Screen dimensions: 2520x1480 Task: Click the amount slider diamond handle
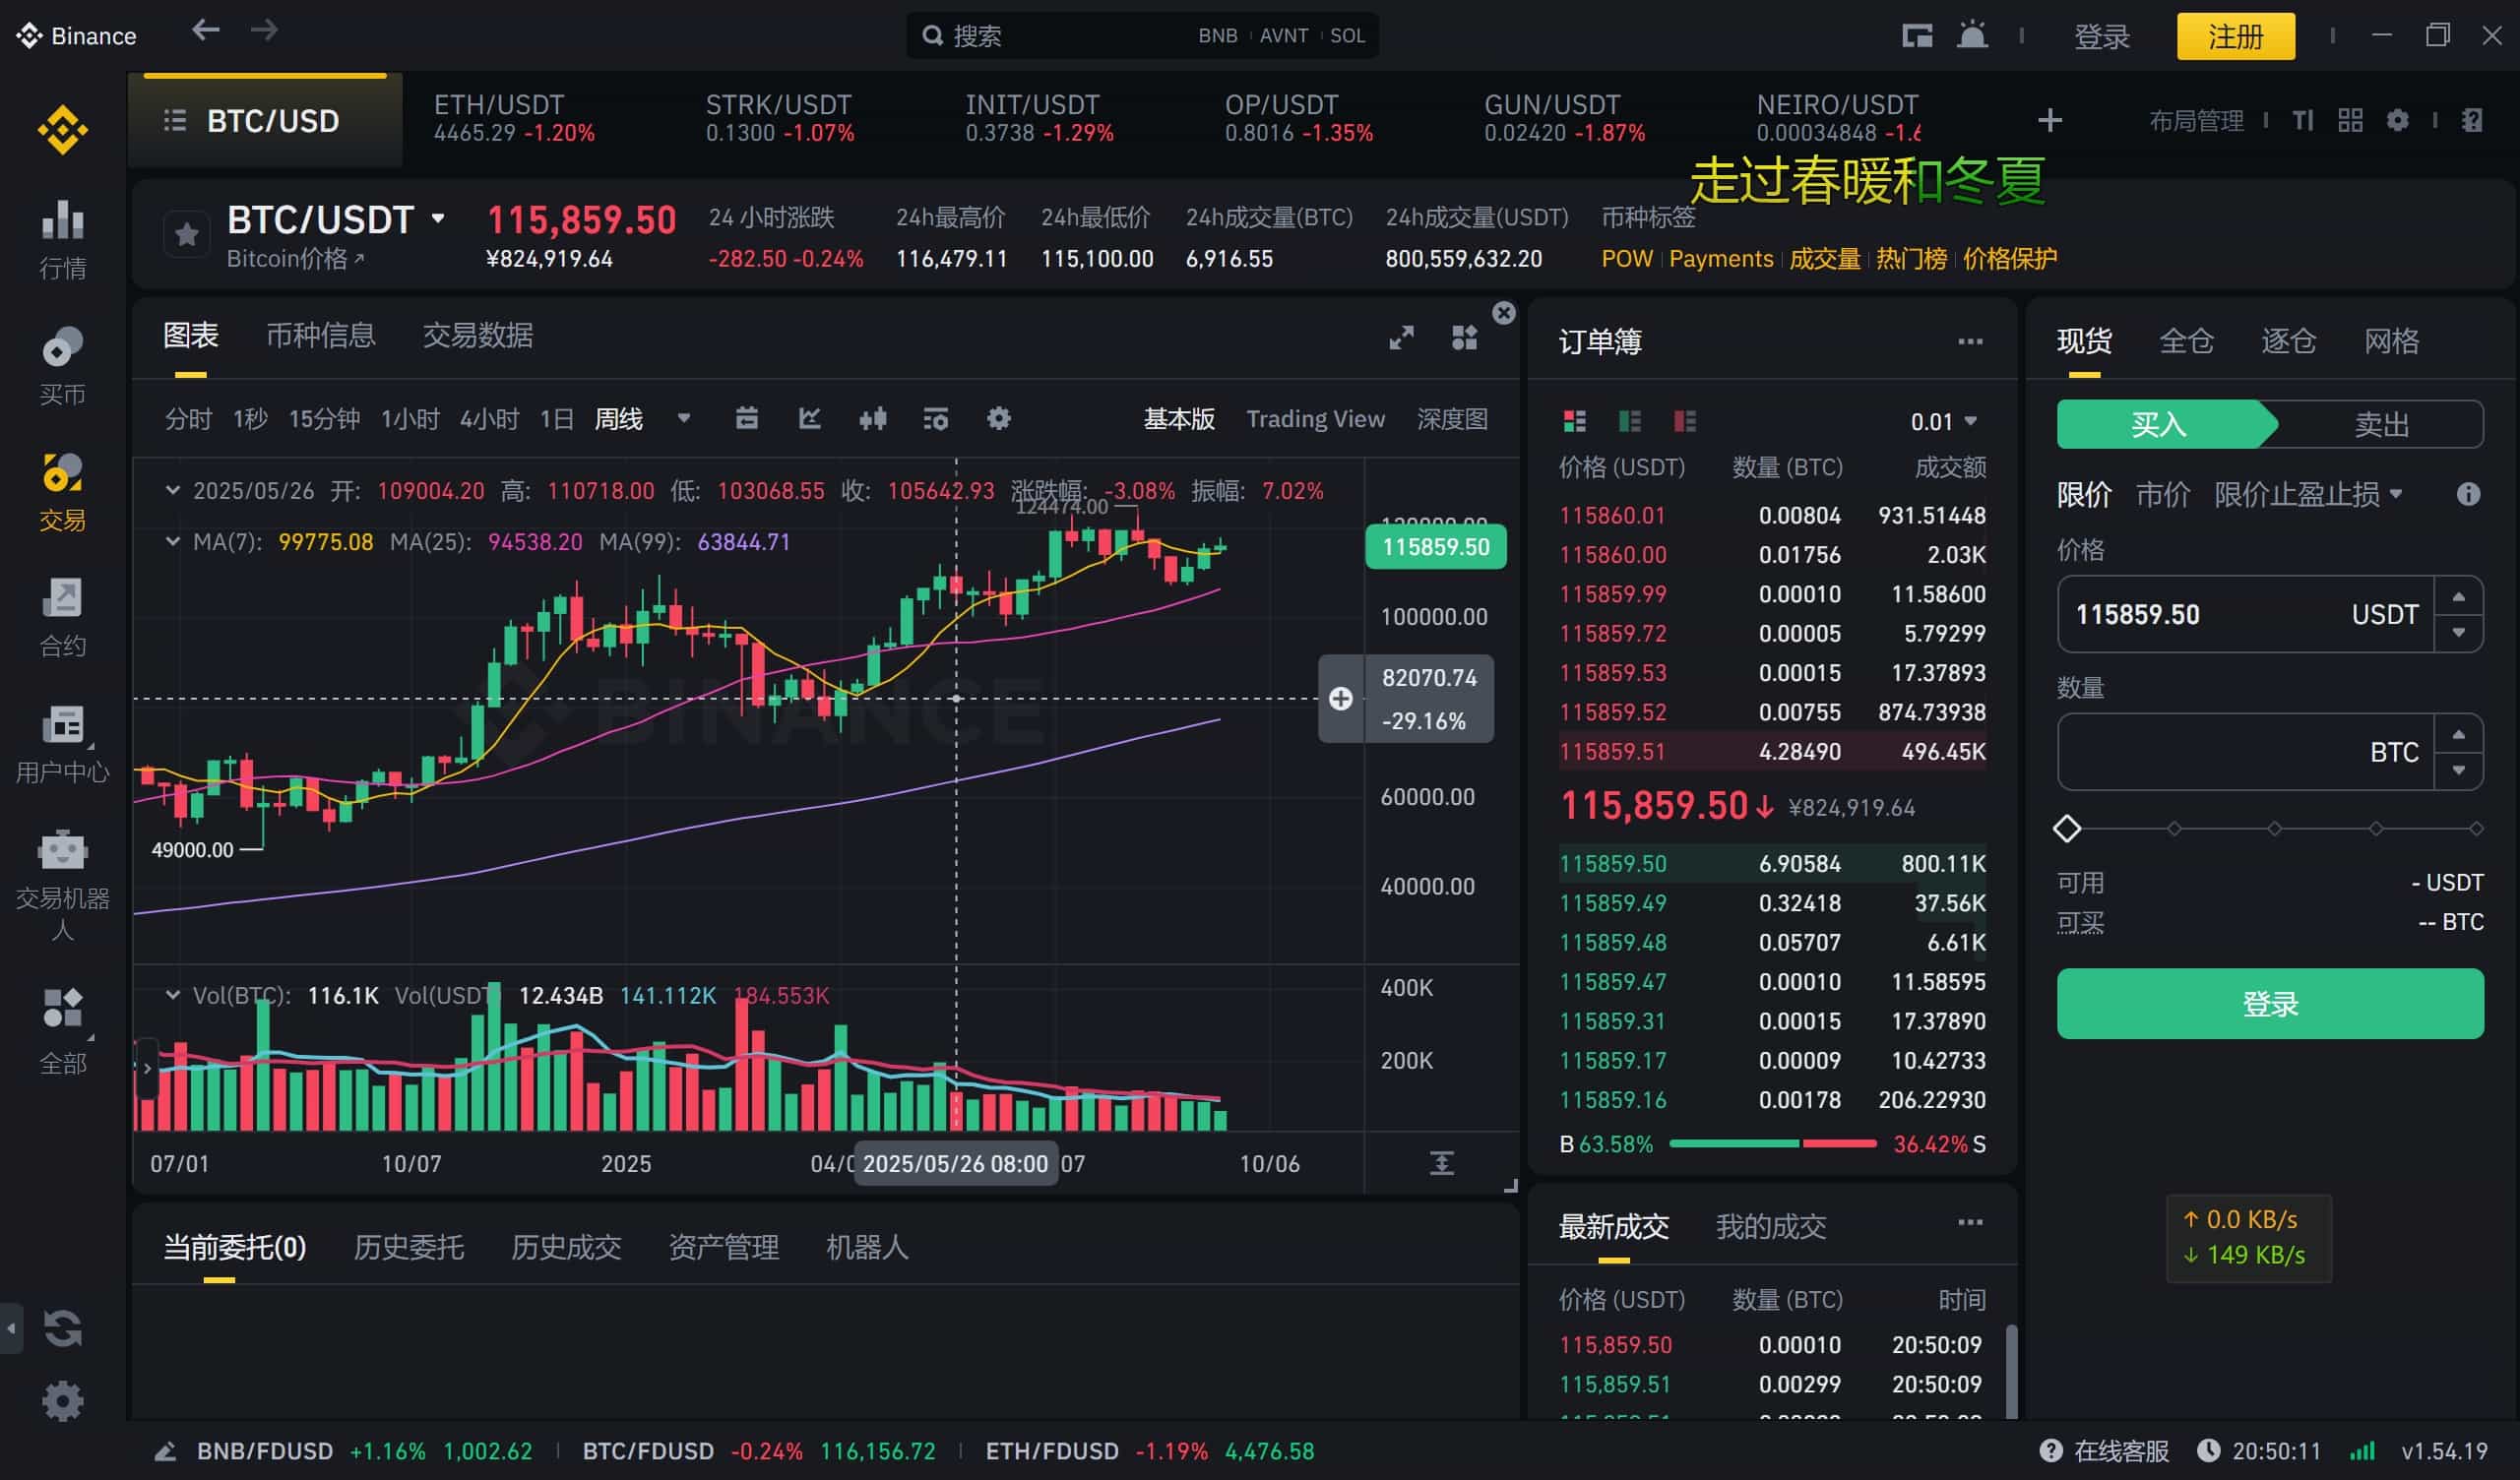pyautogui.click(x=2066, y=828)
